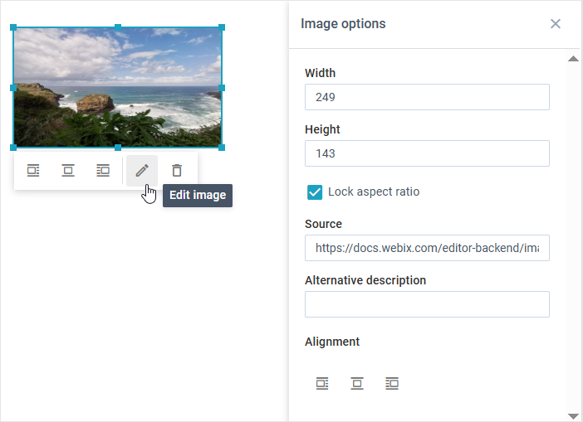Viewport: 583px width, 422px height.
Task: Focus the Alternative description field
Action: point(427,304)
